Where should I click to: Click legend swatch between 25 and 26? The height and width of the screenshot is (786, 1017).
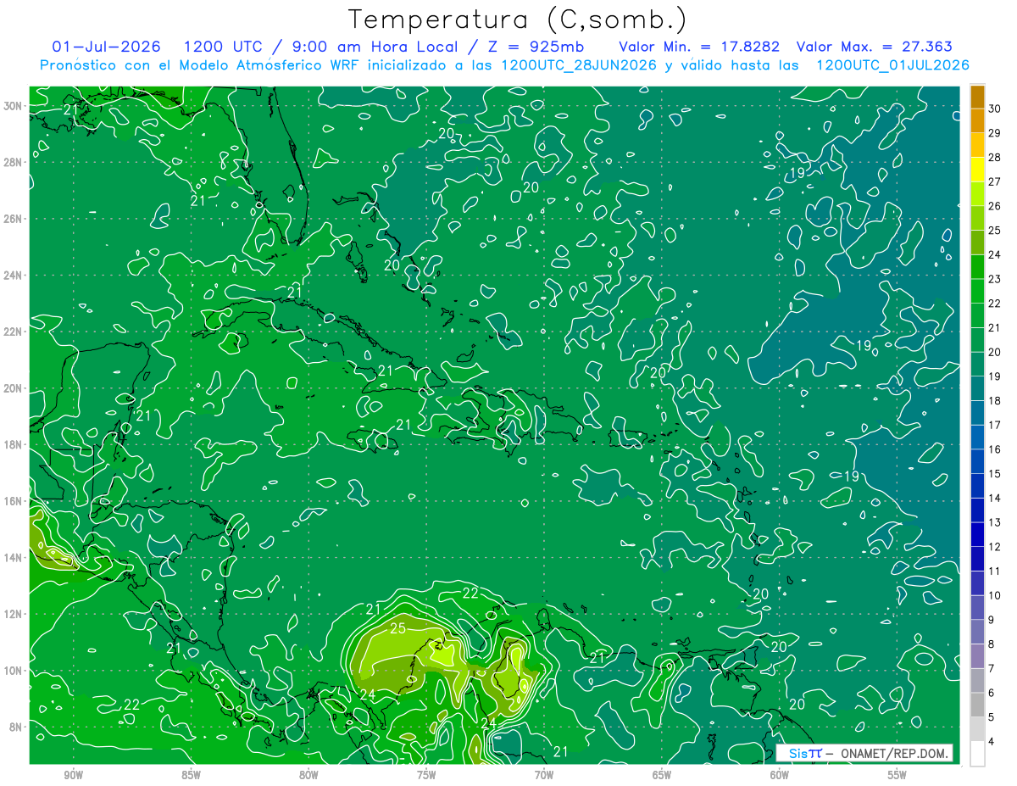977,217
